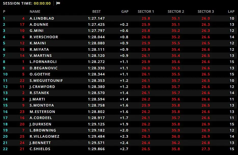Viewport: 238px width, 155px height.
Task: Select the SECTOR 1 column header
Action: coord(146,11)
